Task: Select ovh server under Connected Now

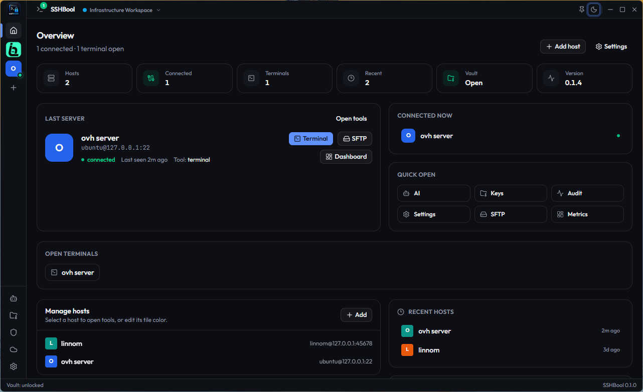Action: (511, 136)
